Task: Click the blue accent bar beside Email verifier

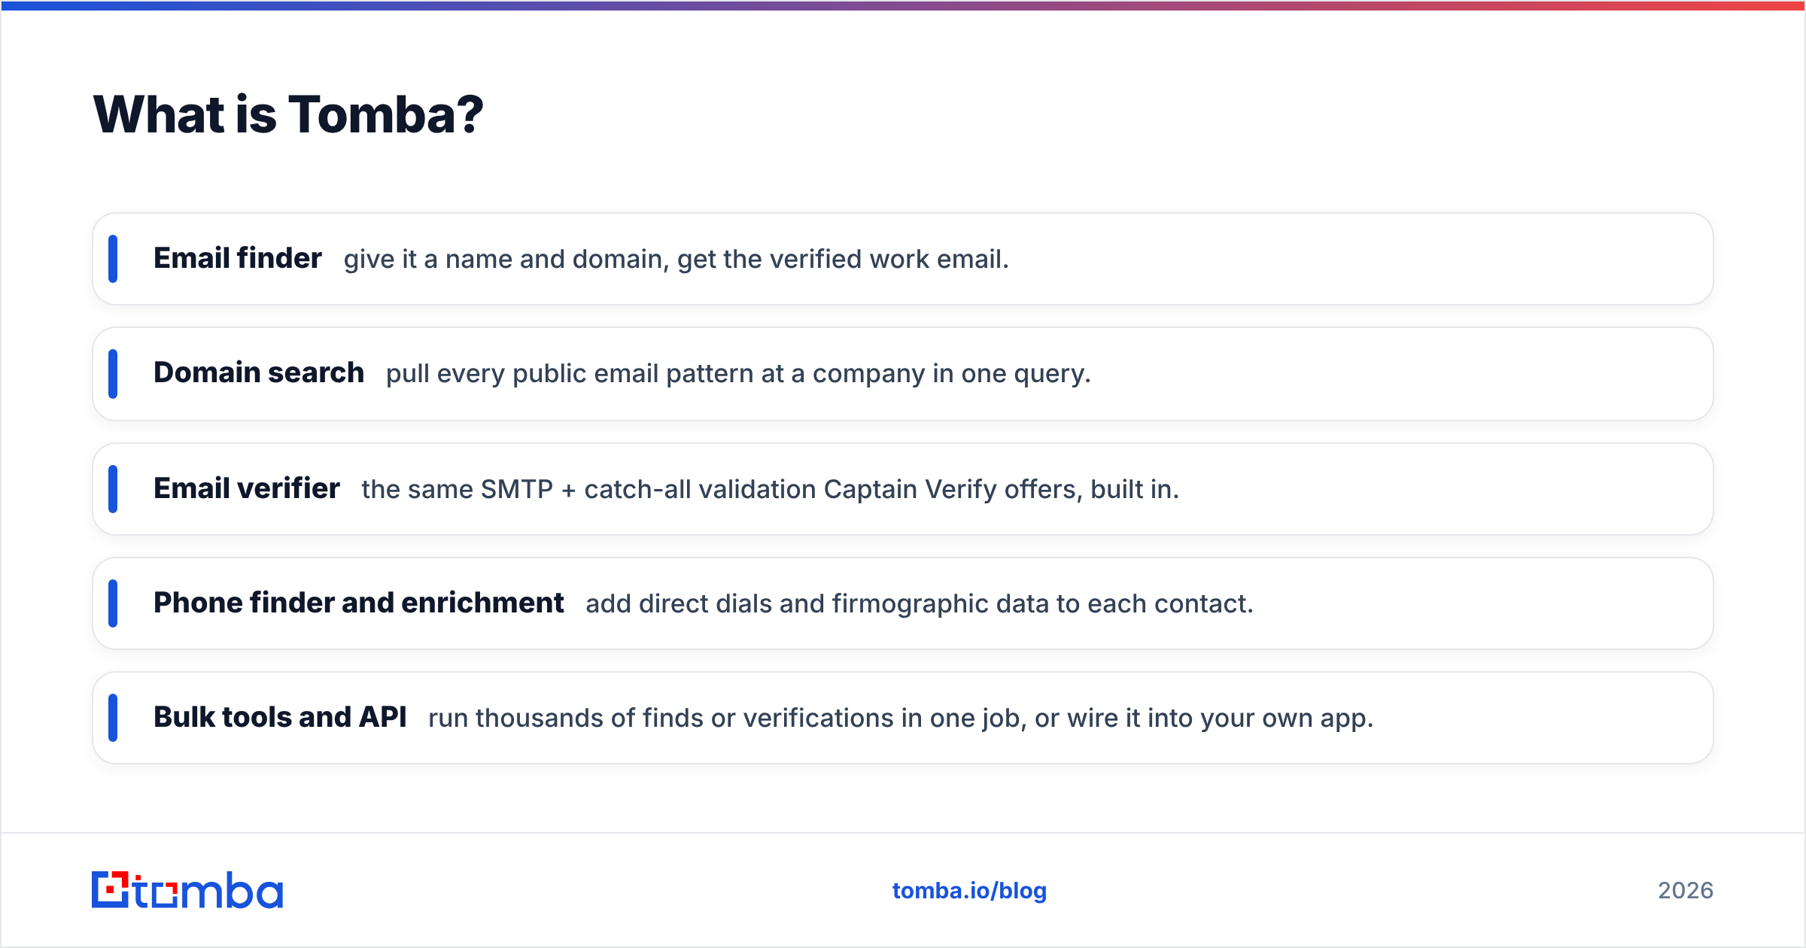Action: point(113,489)
